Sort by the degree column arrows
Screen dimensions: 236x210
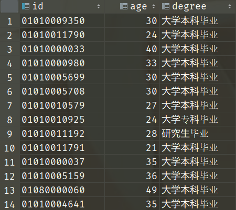[230, 6]
